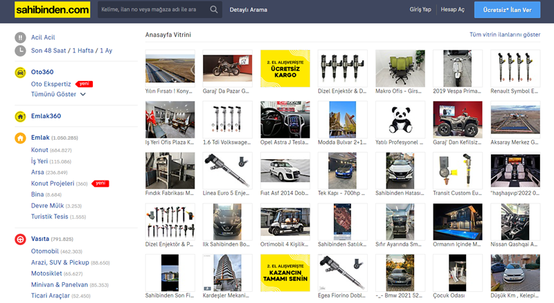
Task: Open 1.6 Tdi Volkswagen injector listing
Action: 228,120
